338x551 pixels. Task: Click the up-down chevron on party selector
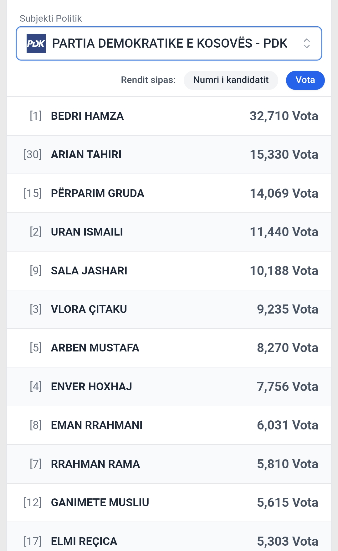point(307,43)
